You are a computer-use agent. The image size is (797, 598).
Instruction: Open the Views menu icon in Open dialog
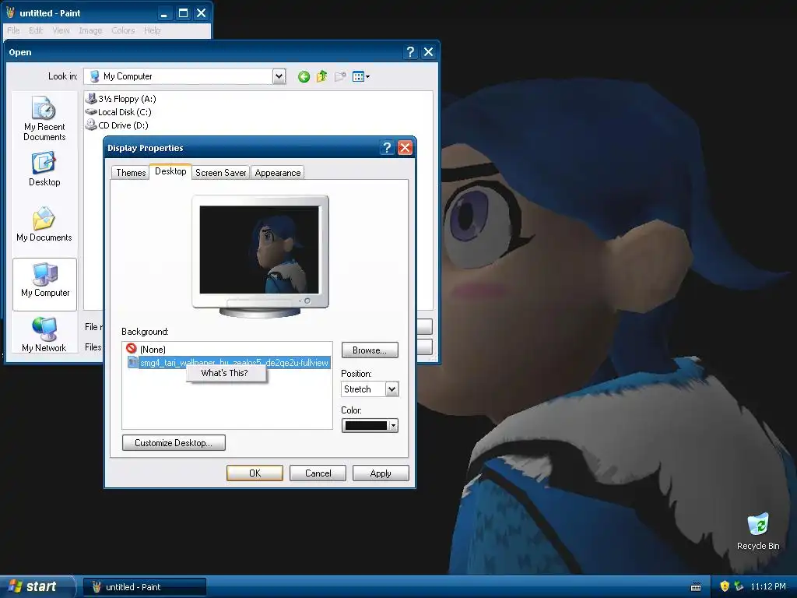point(361,77)
